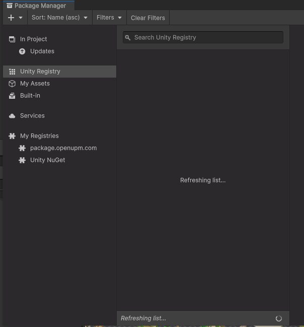Click the My Assets cube icon
304x327 pixels.
click(x=12, y=84)
